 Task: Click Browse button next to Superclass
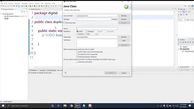pyautogui.click(x=124, y=37)
